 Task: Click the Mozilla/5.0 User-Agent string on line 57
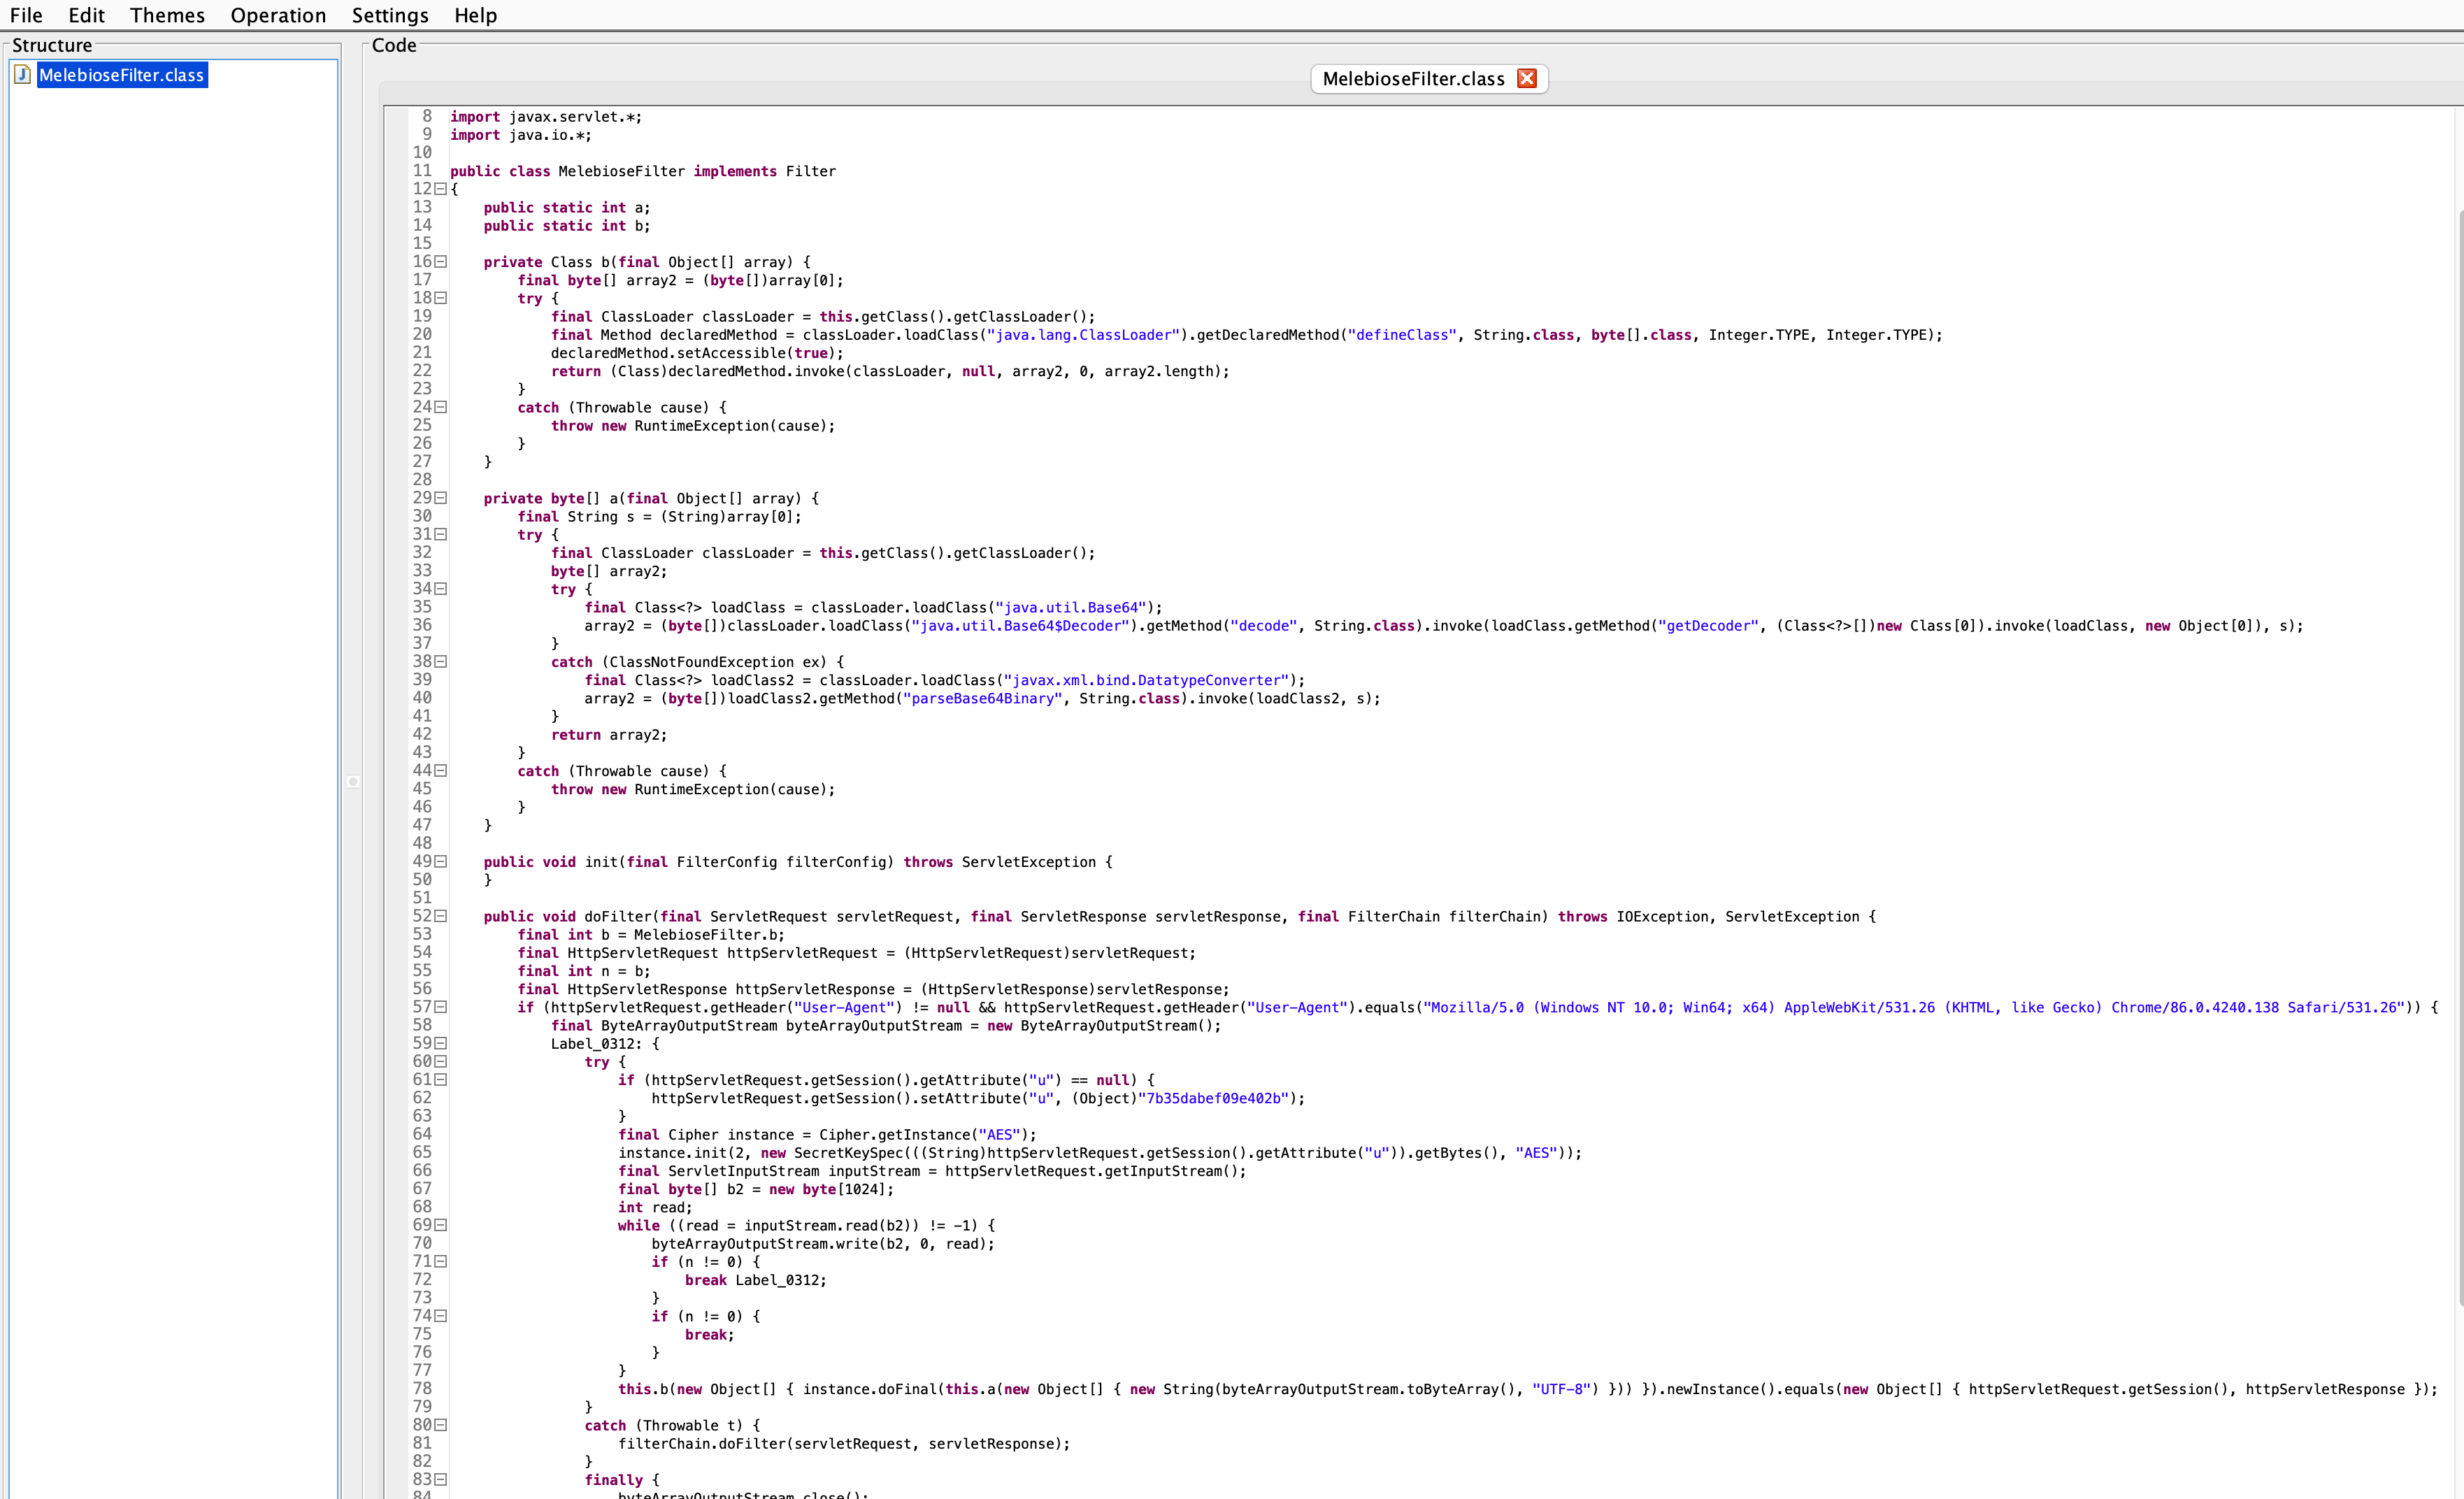[1914, 1008]
